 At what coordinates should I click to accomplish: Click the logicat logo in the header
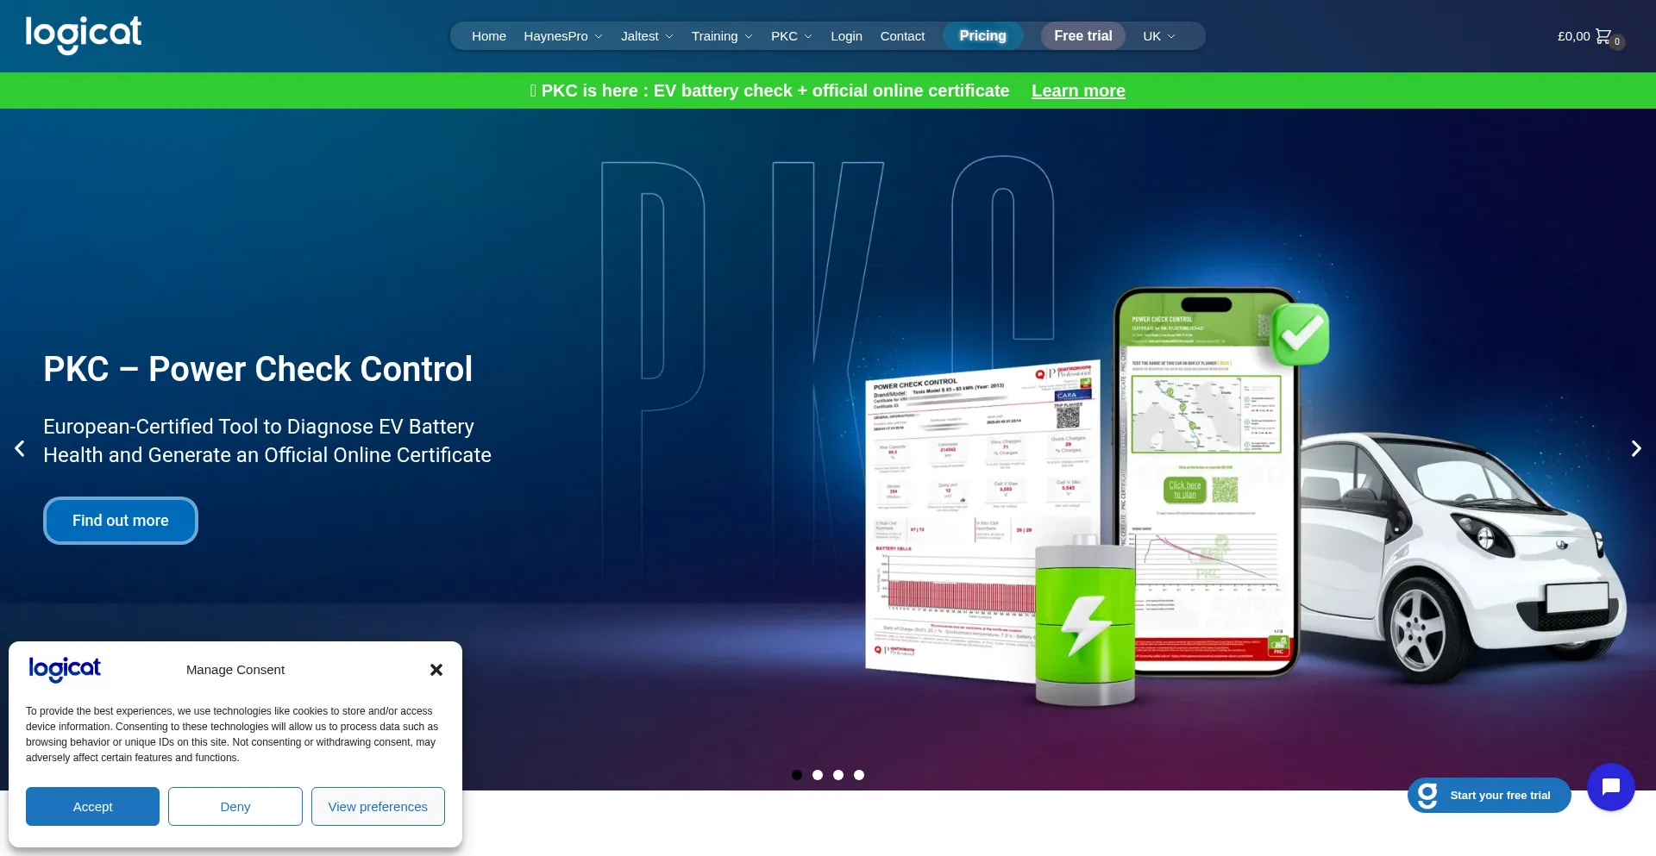pyautogui.click(x=84, y=35)
